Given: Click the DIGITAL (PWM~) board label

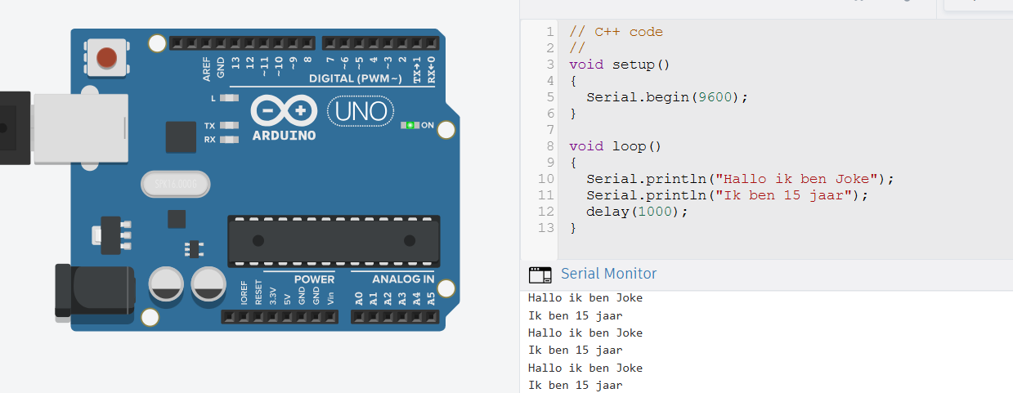Looking at the screenshot, I should click(356, 79).
